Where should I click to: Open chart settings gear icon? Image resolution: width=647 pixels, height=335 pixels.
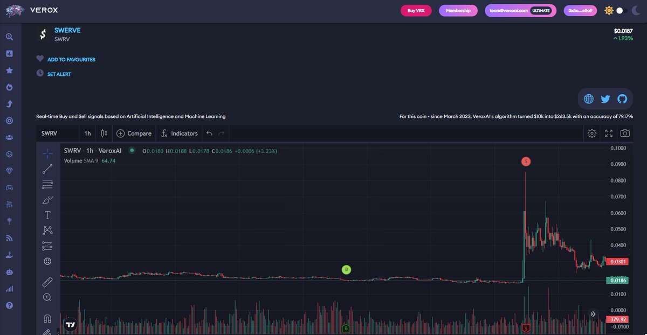click(592, 133)
